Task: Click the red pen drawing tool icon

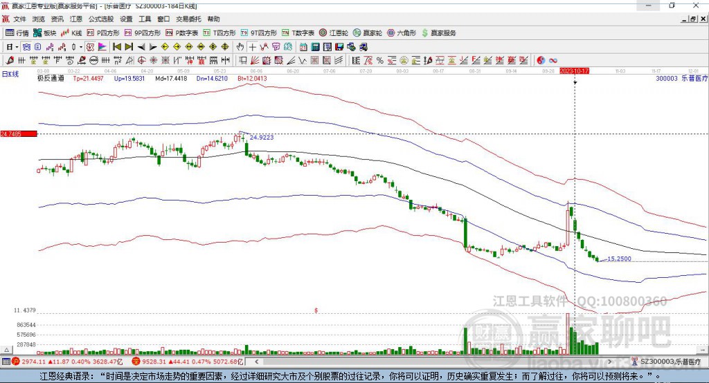Action: (10, 61)
